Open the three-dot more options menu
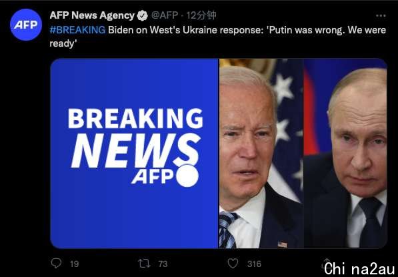 [381, 16]
